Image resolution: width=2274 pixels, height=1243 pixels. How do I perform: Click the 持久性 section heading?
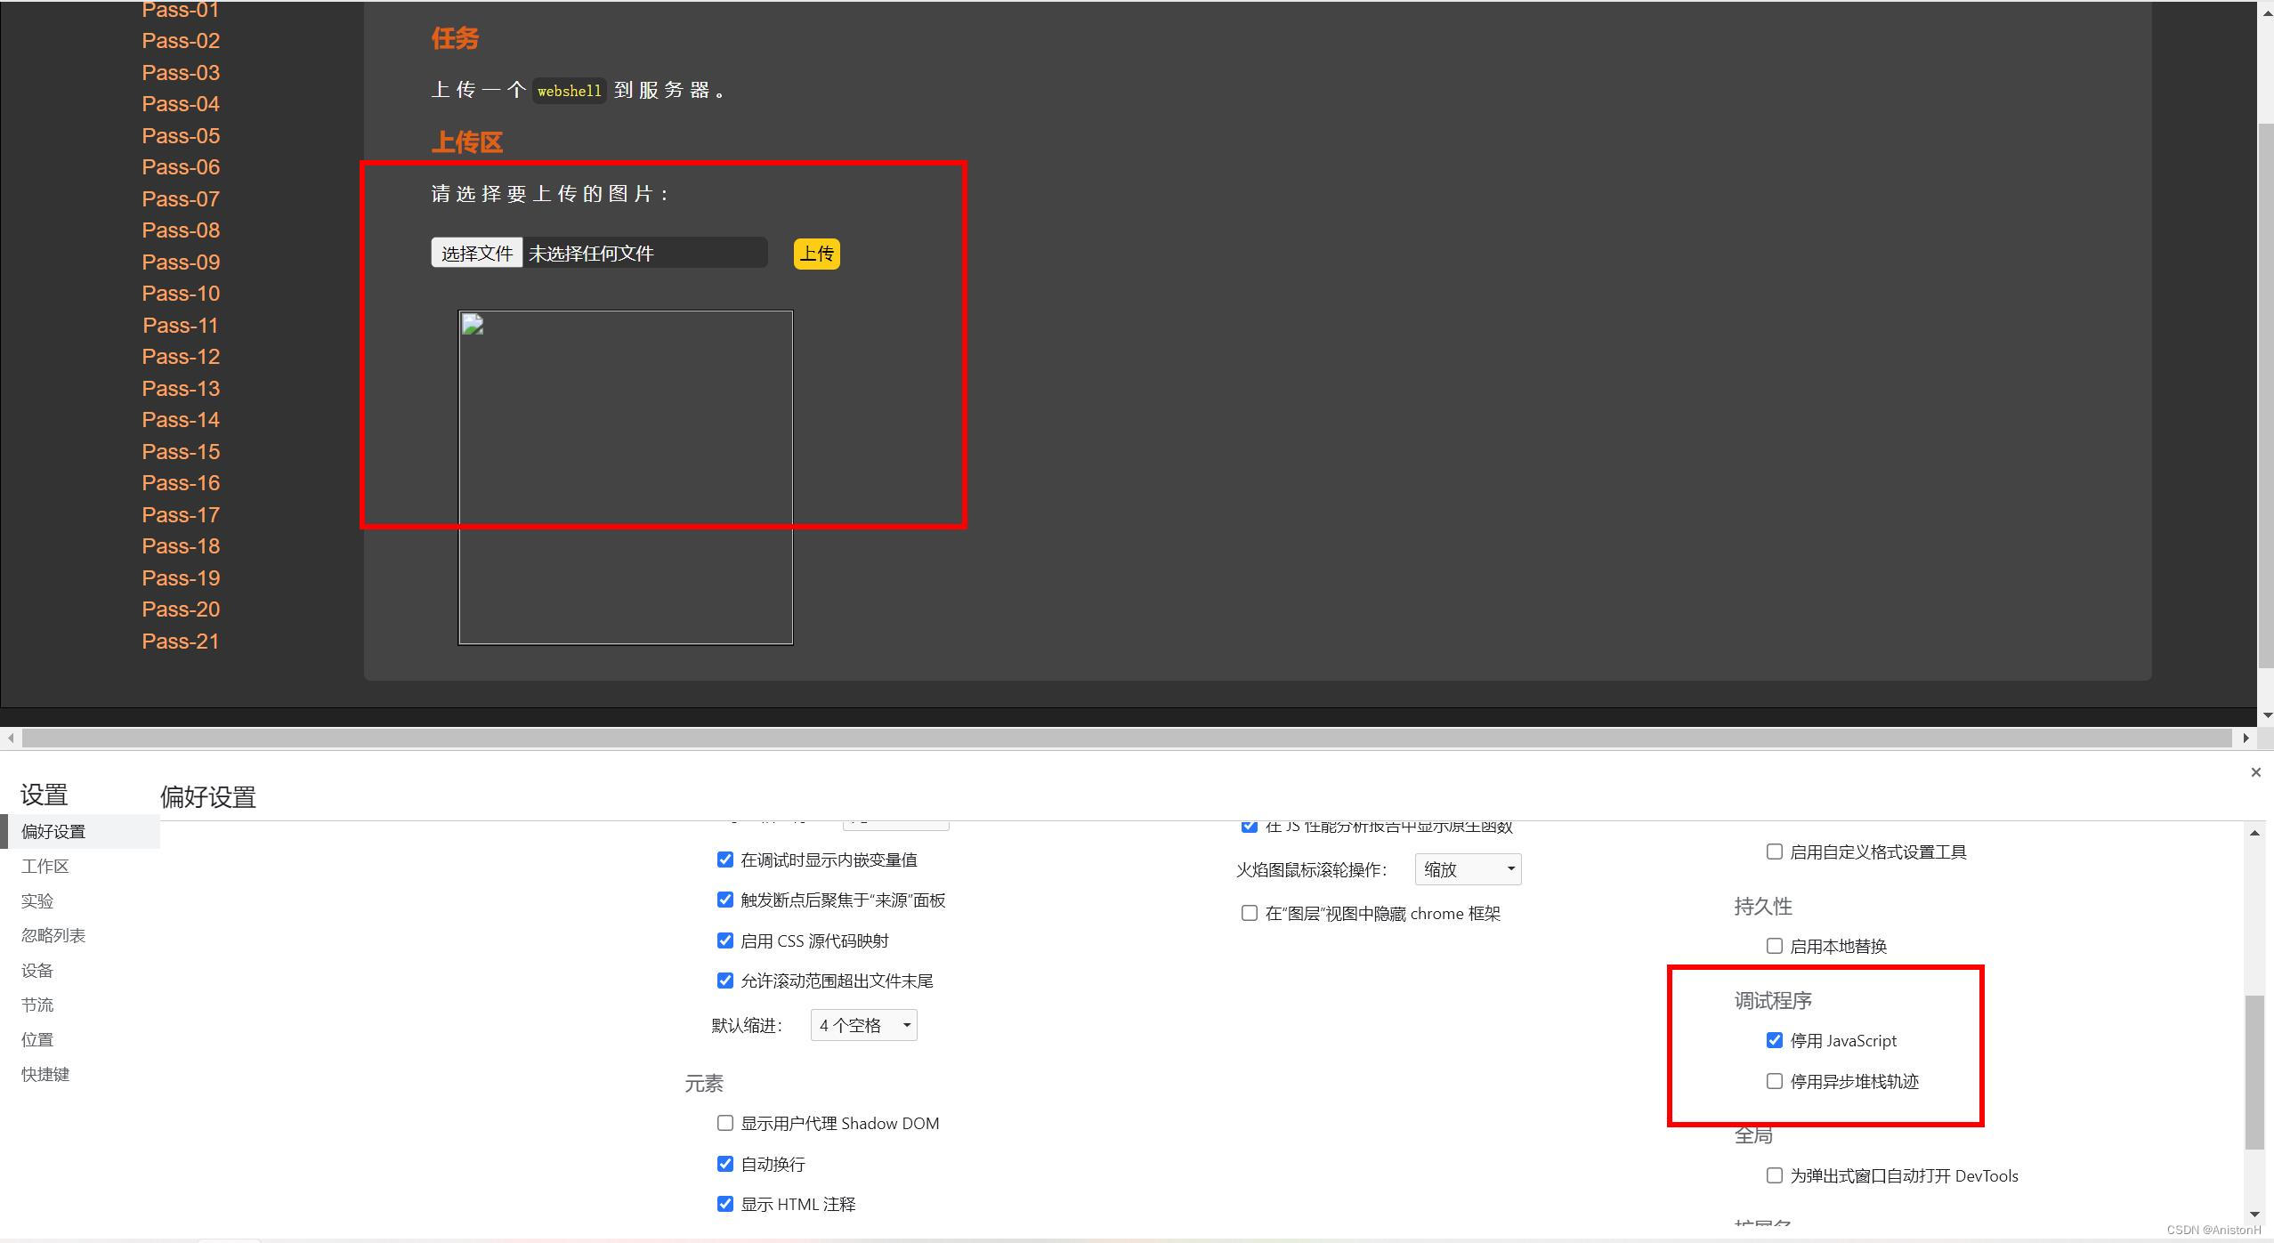coord(1763,907)
